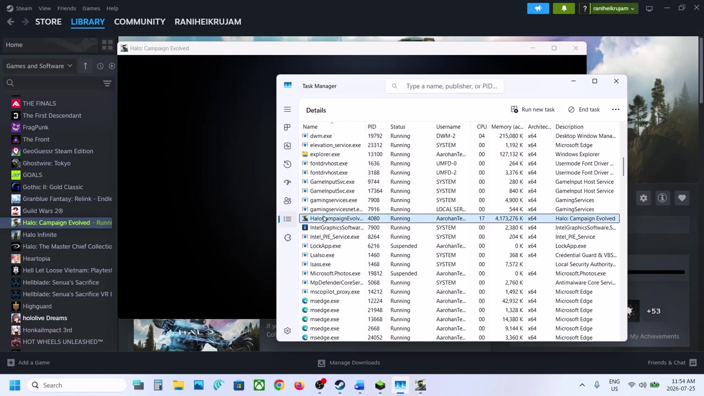
Task: Open RANIHEIKRUJAM profile tab
Action: pyautogui.click(x=208, y=21)
